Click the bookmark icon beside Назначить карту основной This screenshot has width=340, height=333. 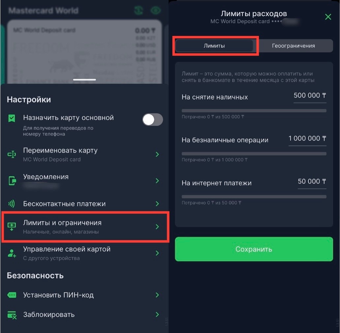[x=12, y=119]
